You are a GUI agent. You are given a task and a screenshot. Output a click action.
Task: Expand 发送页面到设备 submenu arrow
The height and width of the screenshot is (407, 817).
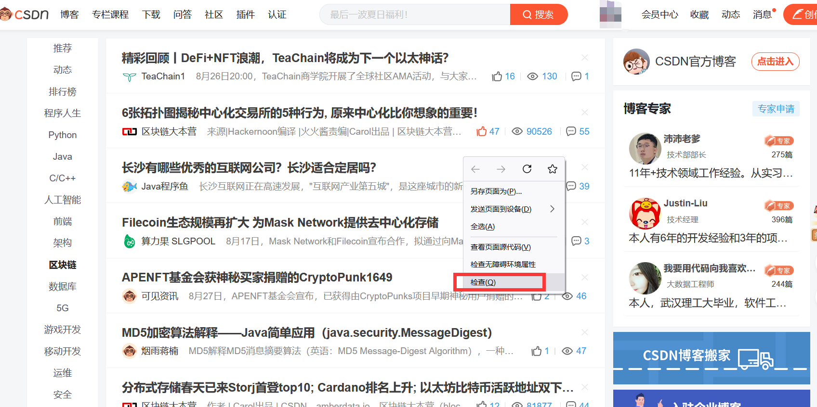(x=553, y=209)
